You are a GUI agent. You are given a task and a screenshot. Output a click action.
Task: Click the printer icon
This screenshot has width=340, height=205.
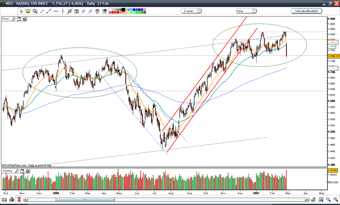click(12, 199)
